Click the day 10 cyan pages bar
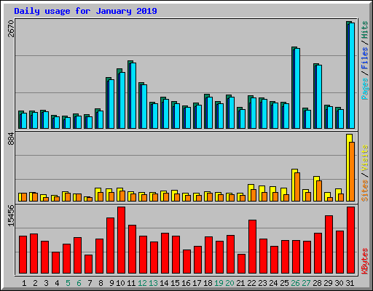The image size is (373, 291). point(122,100)
